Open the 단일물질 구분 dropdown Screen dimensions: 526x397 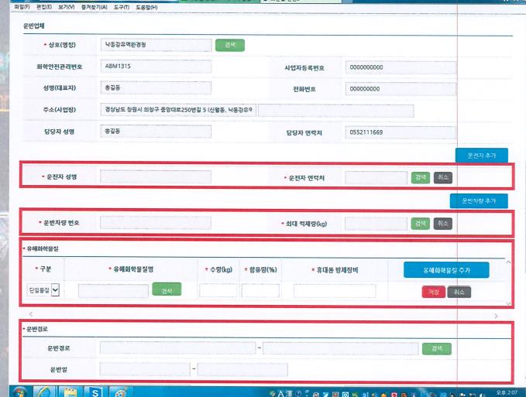[x=43, y=290]
